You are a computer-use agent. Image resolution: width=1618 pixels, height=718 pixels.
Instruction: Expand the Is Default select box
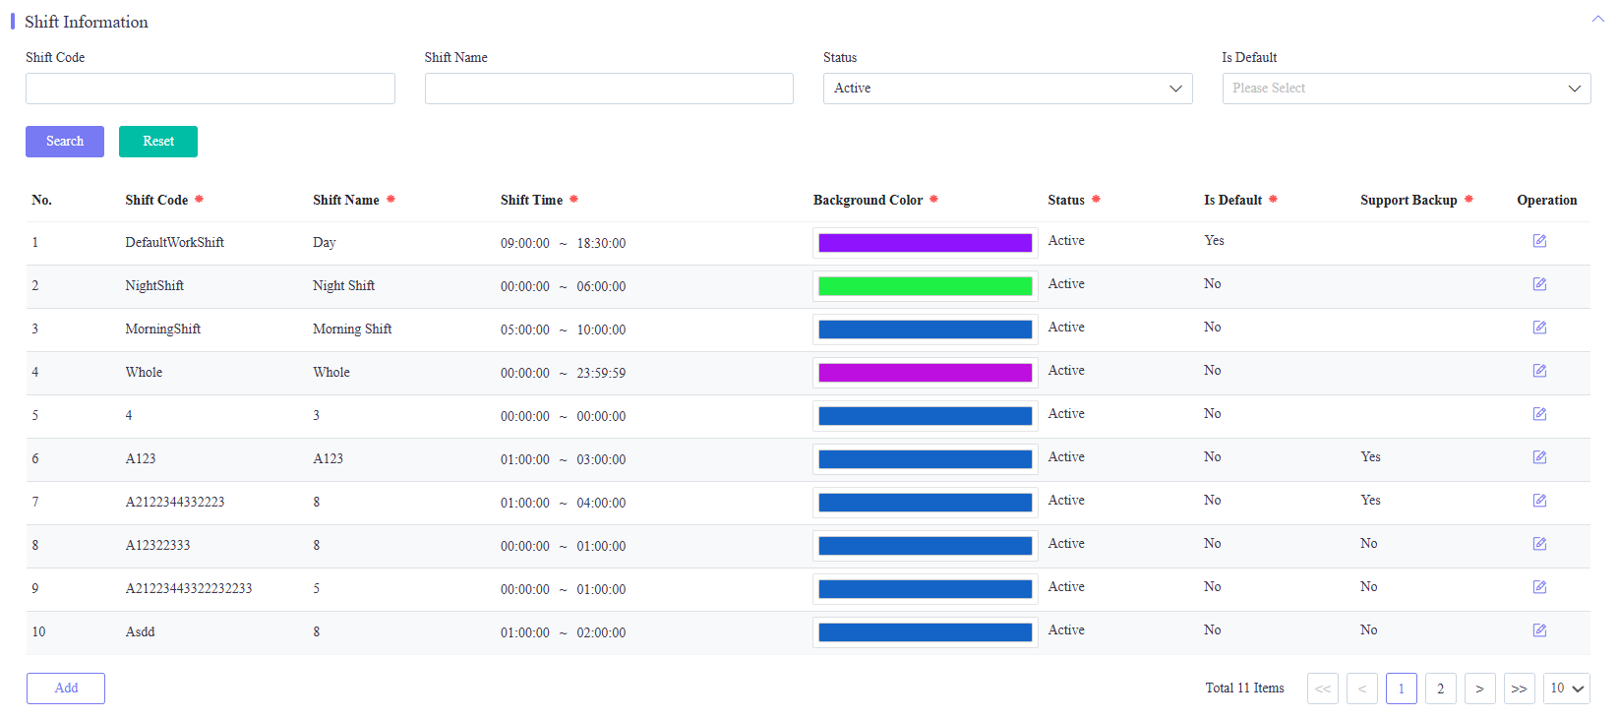click(x=1407, y=89)
